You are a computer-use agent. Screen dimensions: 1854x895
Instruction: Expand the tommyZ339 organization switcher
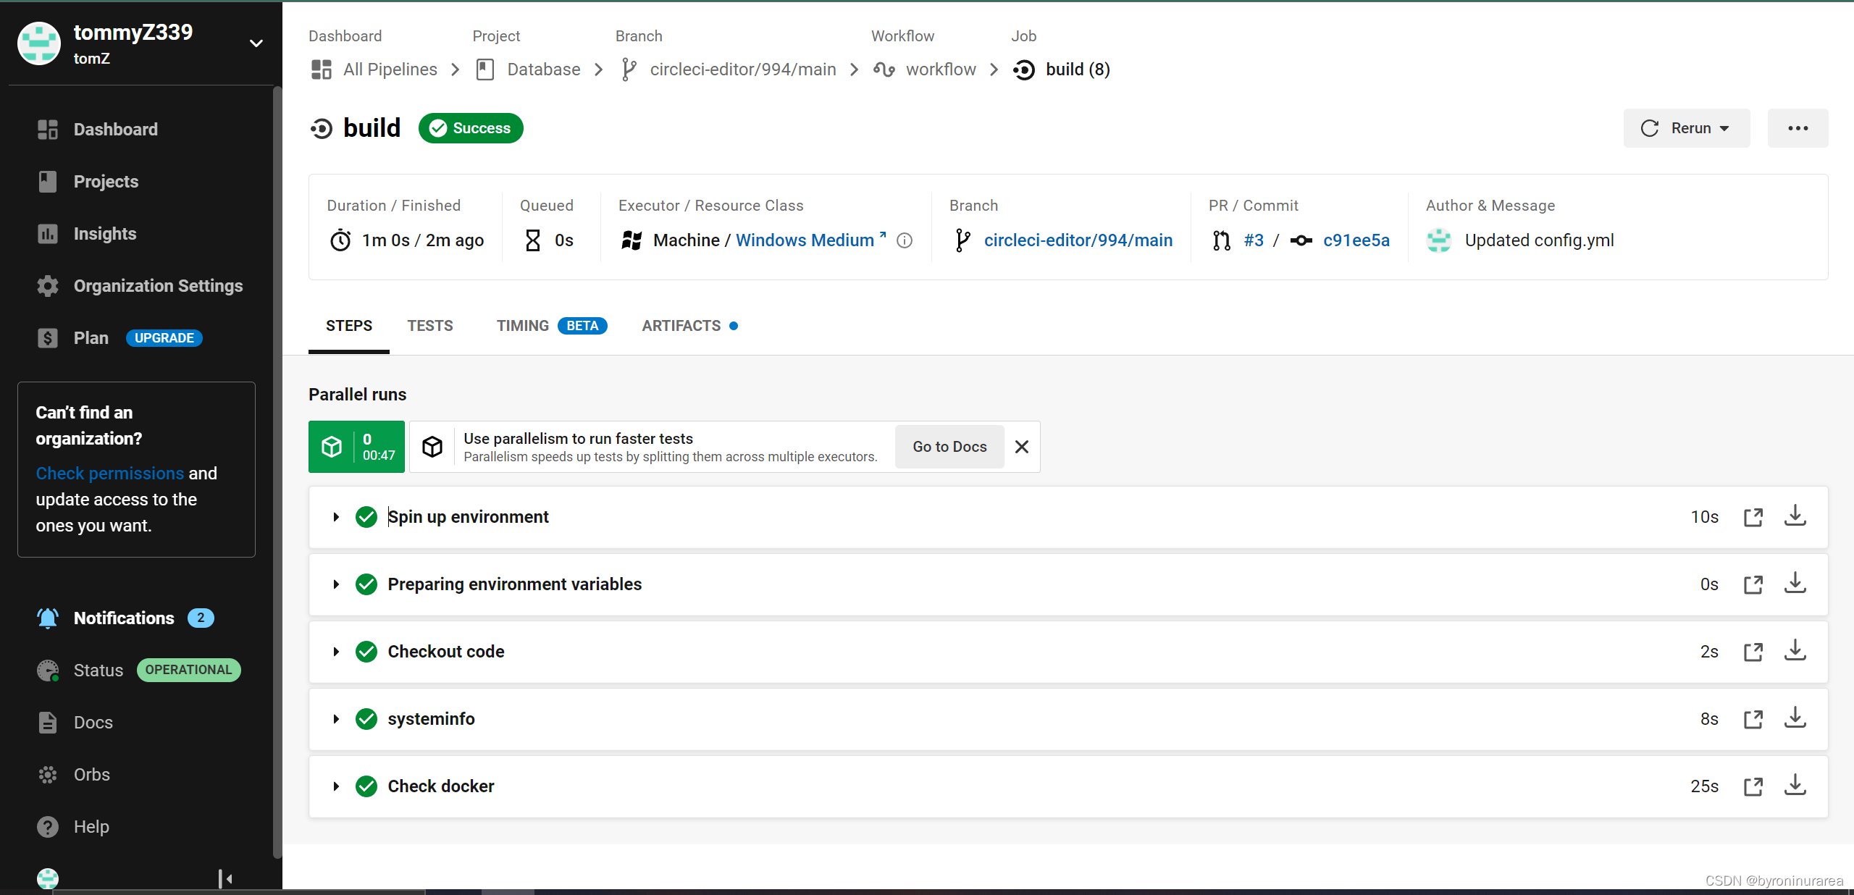pyautogui.click(x=256, y=43)
